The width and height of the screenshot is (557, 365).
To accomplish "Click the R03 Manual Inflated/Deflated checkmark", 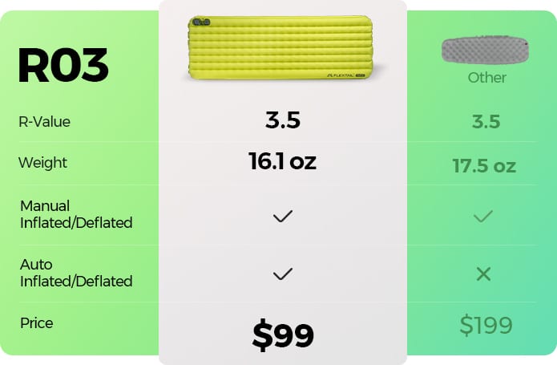I will pos(282,217).
